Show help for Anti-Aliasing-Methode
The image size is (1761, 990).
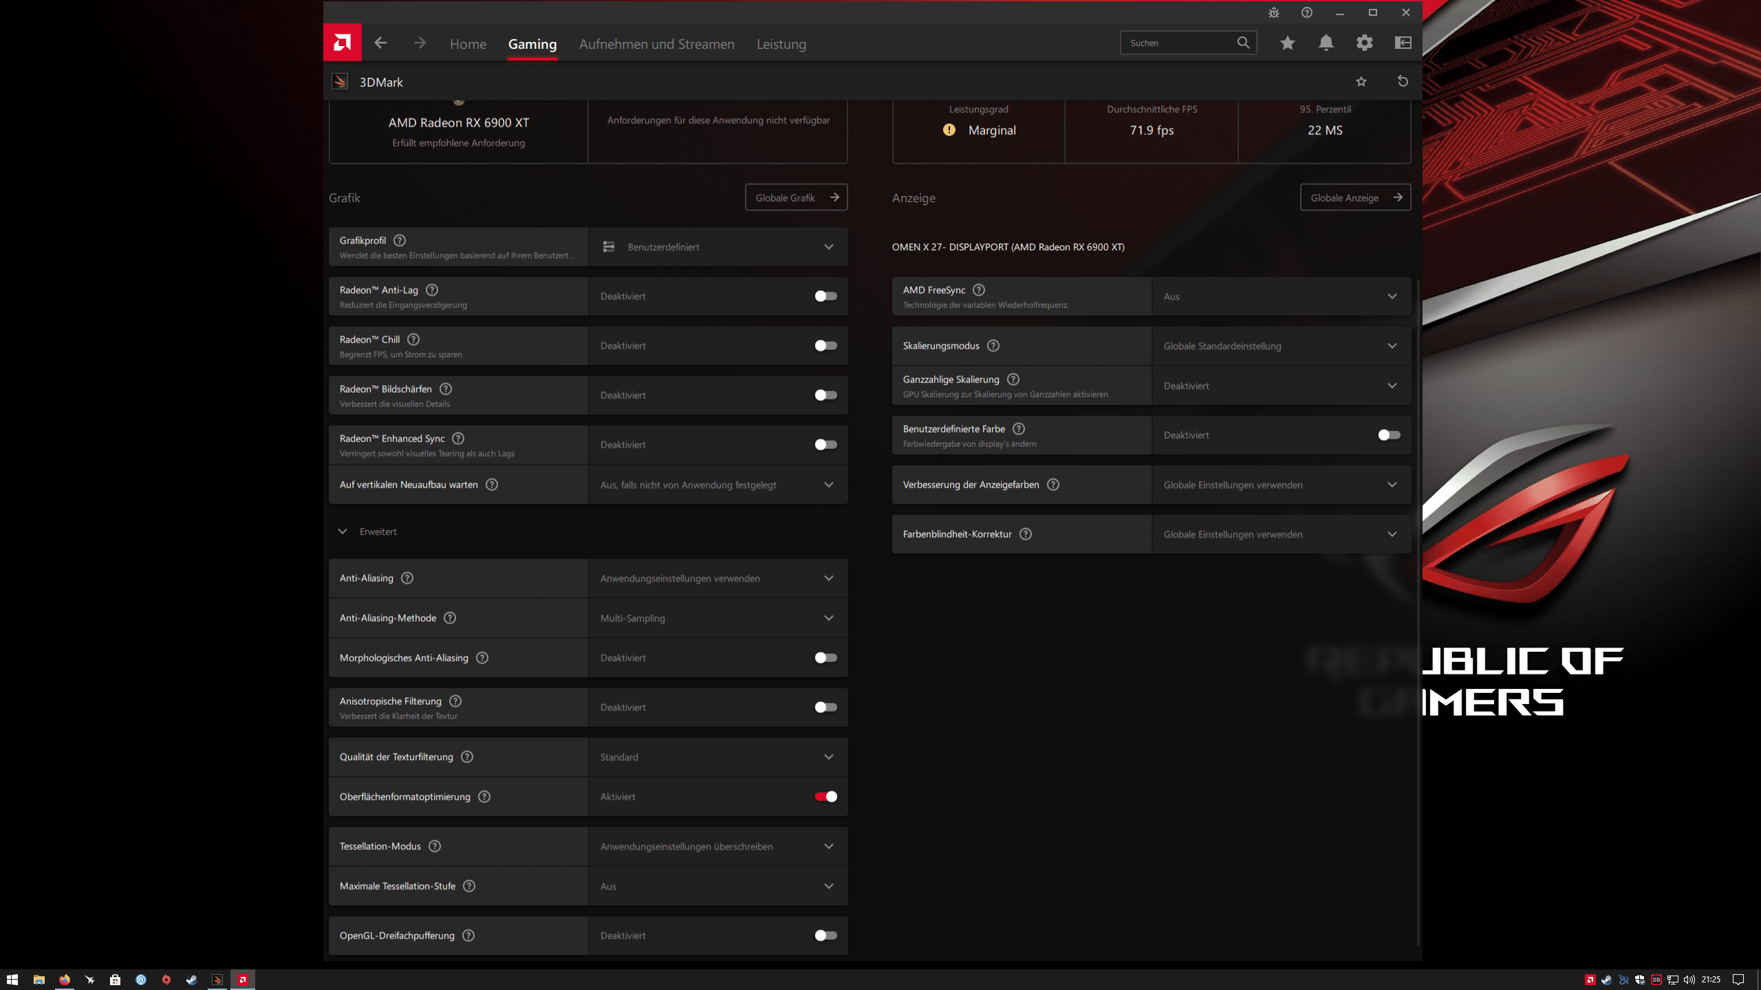tap(450, 618)
